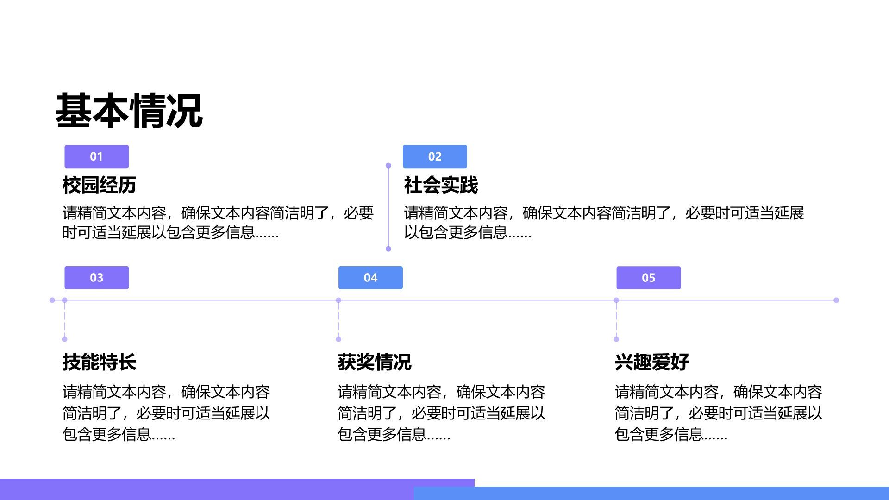Select the blue 04 badge
The width and height of the screenshot is (889, 500).
pyautogui.click(x=370, y=278)
